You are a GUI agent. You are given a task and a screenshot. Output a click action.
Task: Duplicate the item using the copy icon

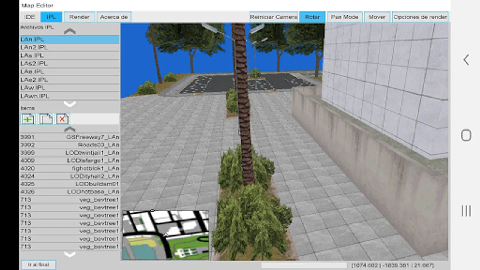point(45,119)
